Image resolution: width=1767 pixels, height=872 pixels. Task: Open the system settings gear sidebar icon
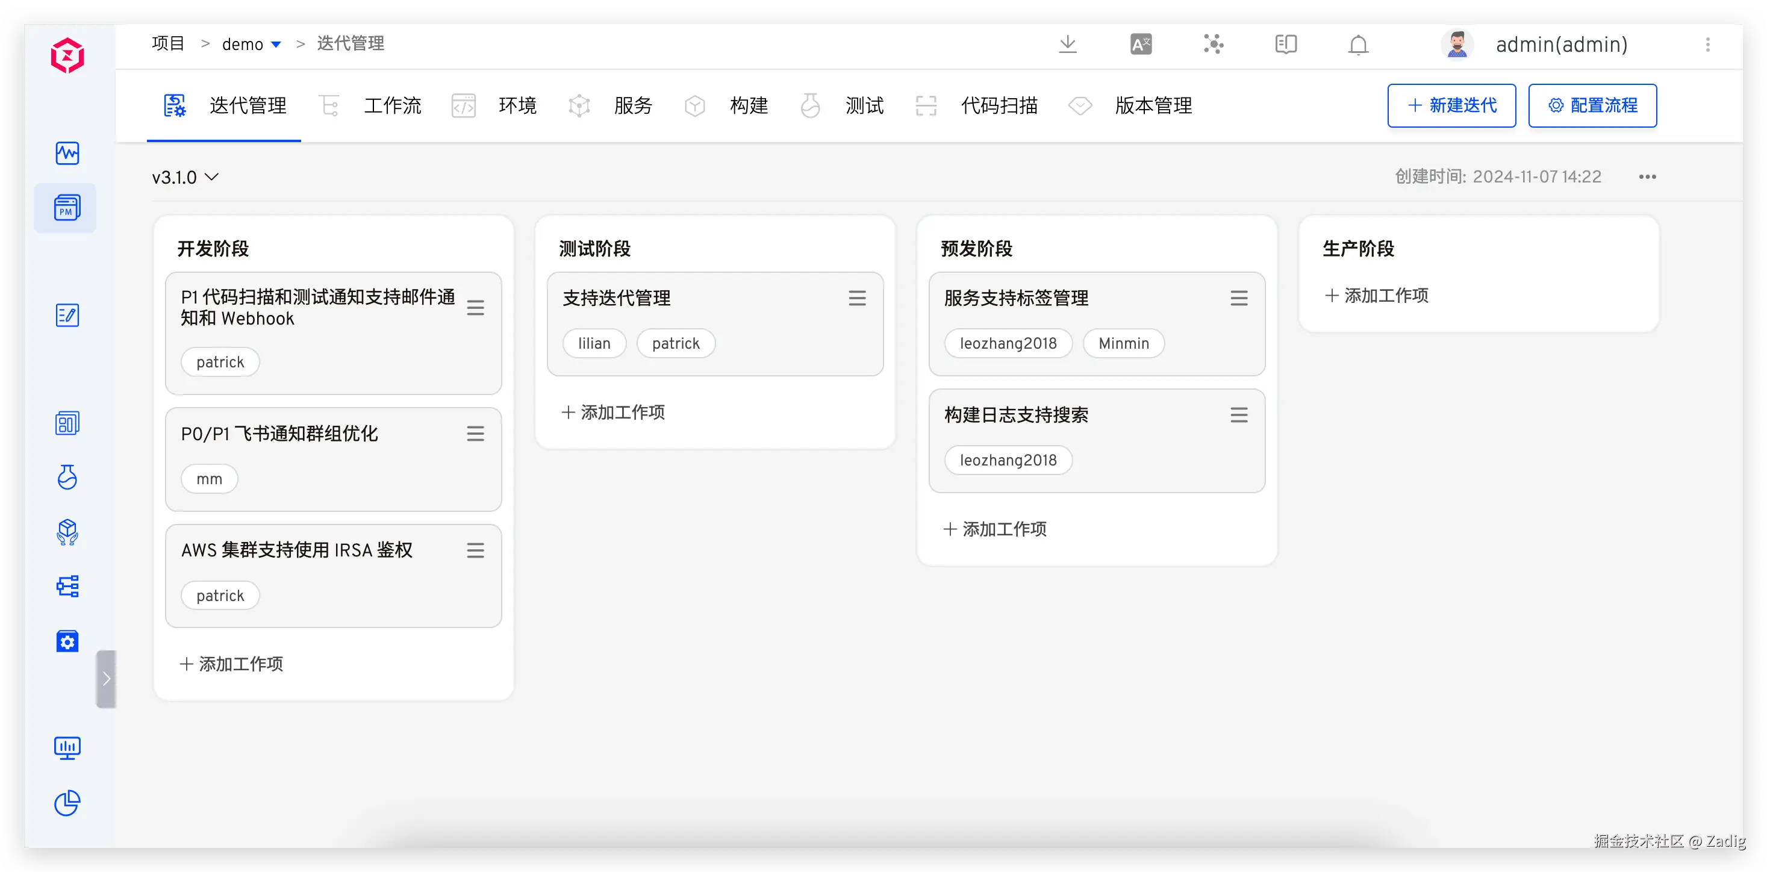[67, 641]
